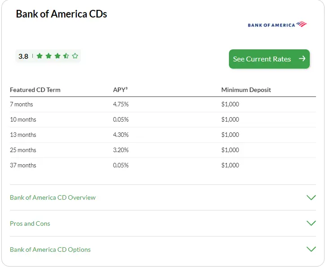Viewport: 325px width, 267px height.
Task: Click the 0.05% APY for 10 months
Action: [121, 119]
